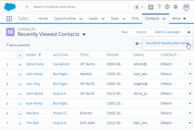Open the John Bond contact link
Screen dimensions: 194x129
tap(34, 94)
